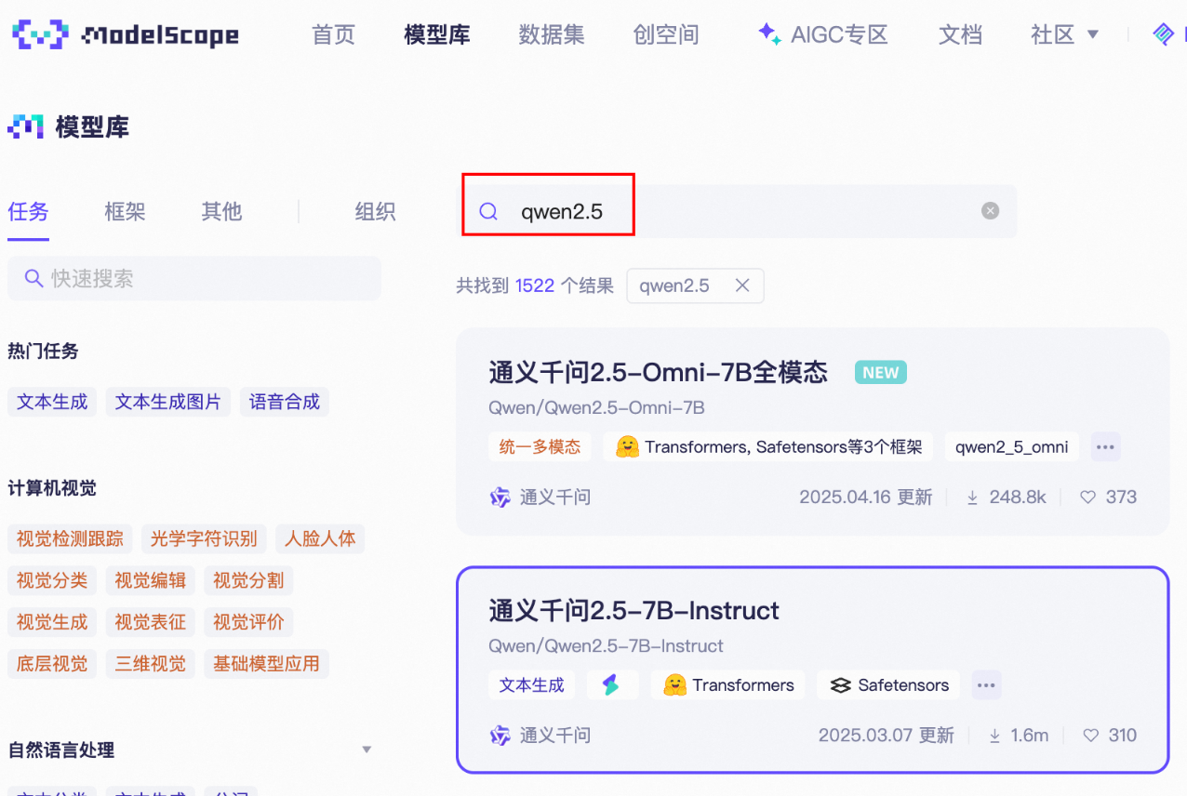This screenshot has height=796, width=1187.
Task: Click the purple icon after the 社区 menu
Action: (x=1163, y=34)
